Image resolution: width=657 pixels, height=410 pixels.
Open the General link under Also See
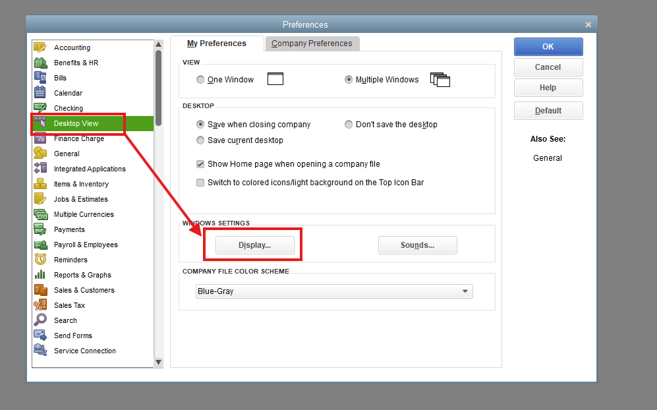pos(547,158)
